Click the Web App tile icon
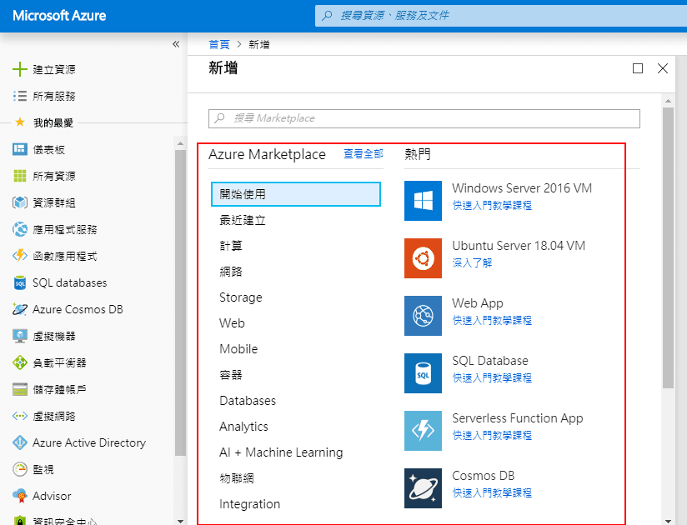687x525 pixels. point(423,316)
